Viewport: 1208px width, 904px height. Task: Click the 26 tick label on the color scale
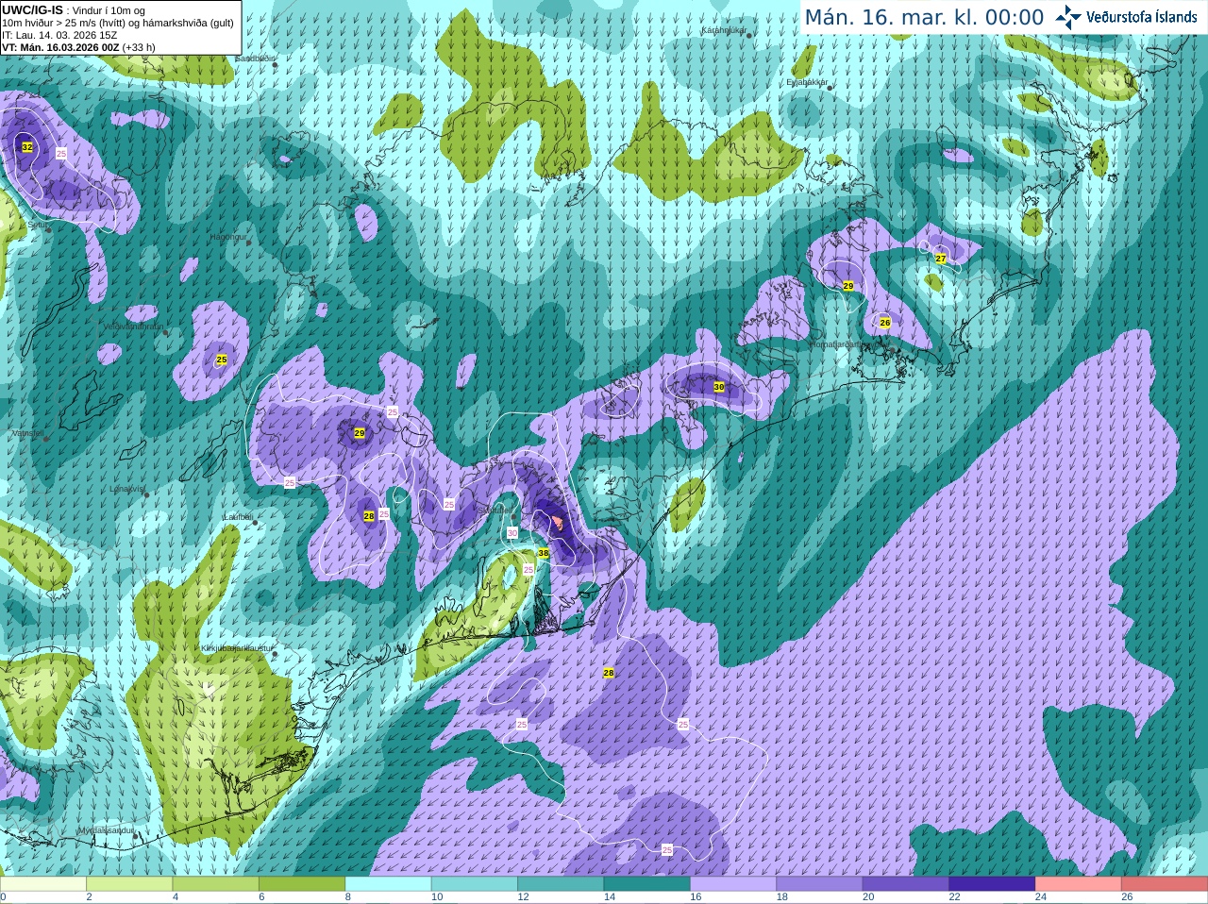point(1127,897)
